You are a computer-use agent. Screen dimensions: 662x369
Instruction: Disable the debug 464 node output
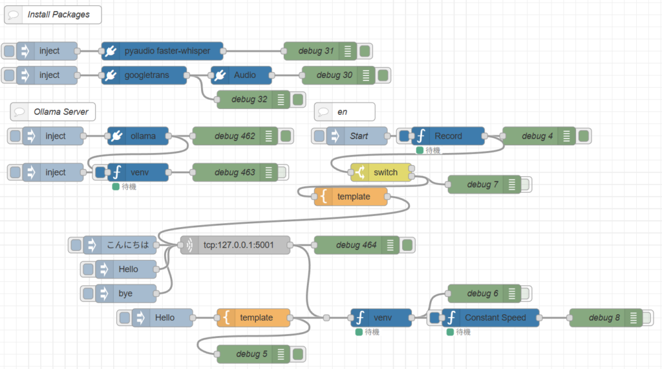[x=408, y=245]
